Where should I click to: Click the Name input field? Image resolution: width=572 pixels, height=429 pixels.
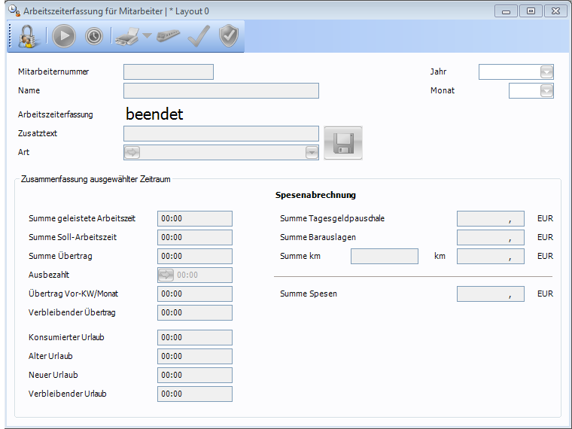coord(221,91)
